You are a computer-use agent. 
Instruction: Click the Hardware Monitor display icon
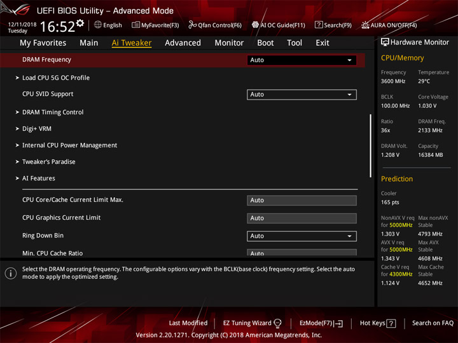pos(385,43)
